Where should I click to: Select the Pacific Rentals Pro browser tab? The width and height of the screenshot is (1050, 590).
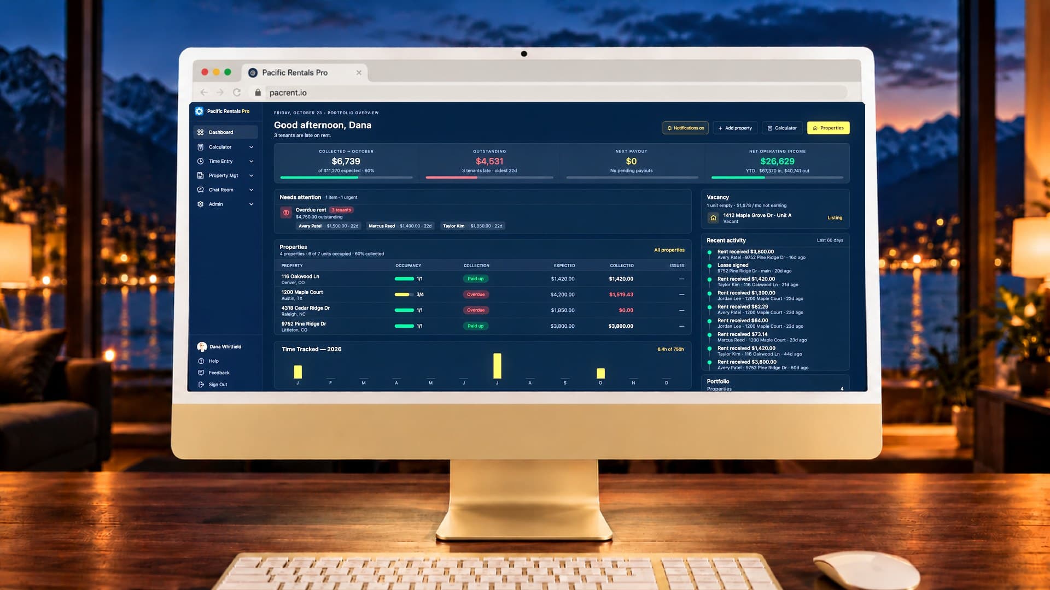[x=305, y=72]
